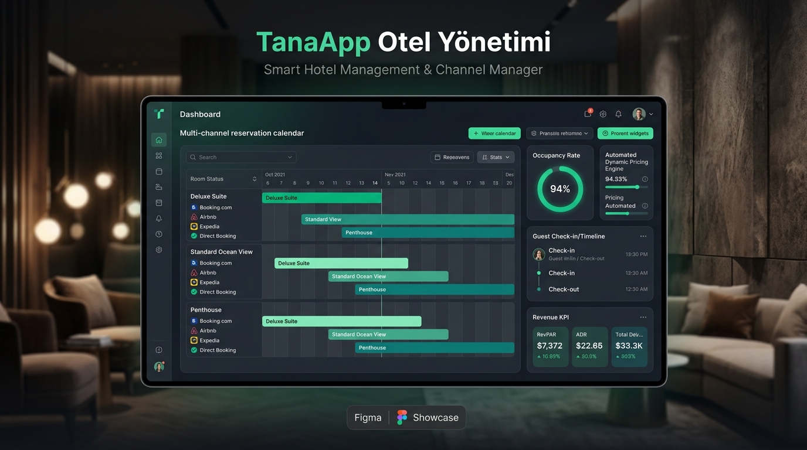Click the Airbnb icon under Standard Ocean View
807x450 pixels.
tap(194, 272)
